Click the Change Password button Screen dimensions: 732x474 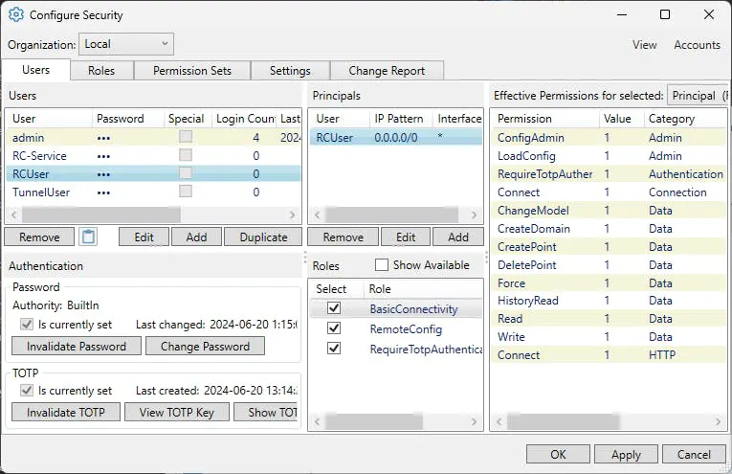point(205,347)
